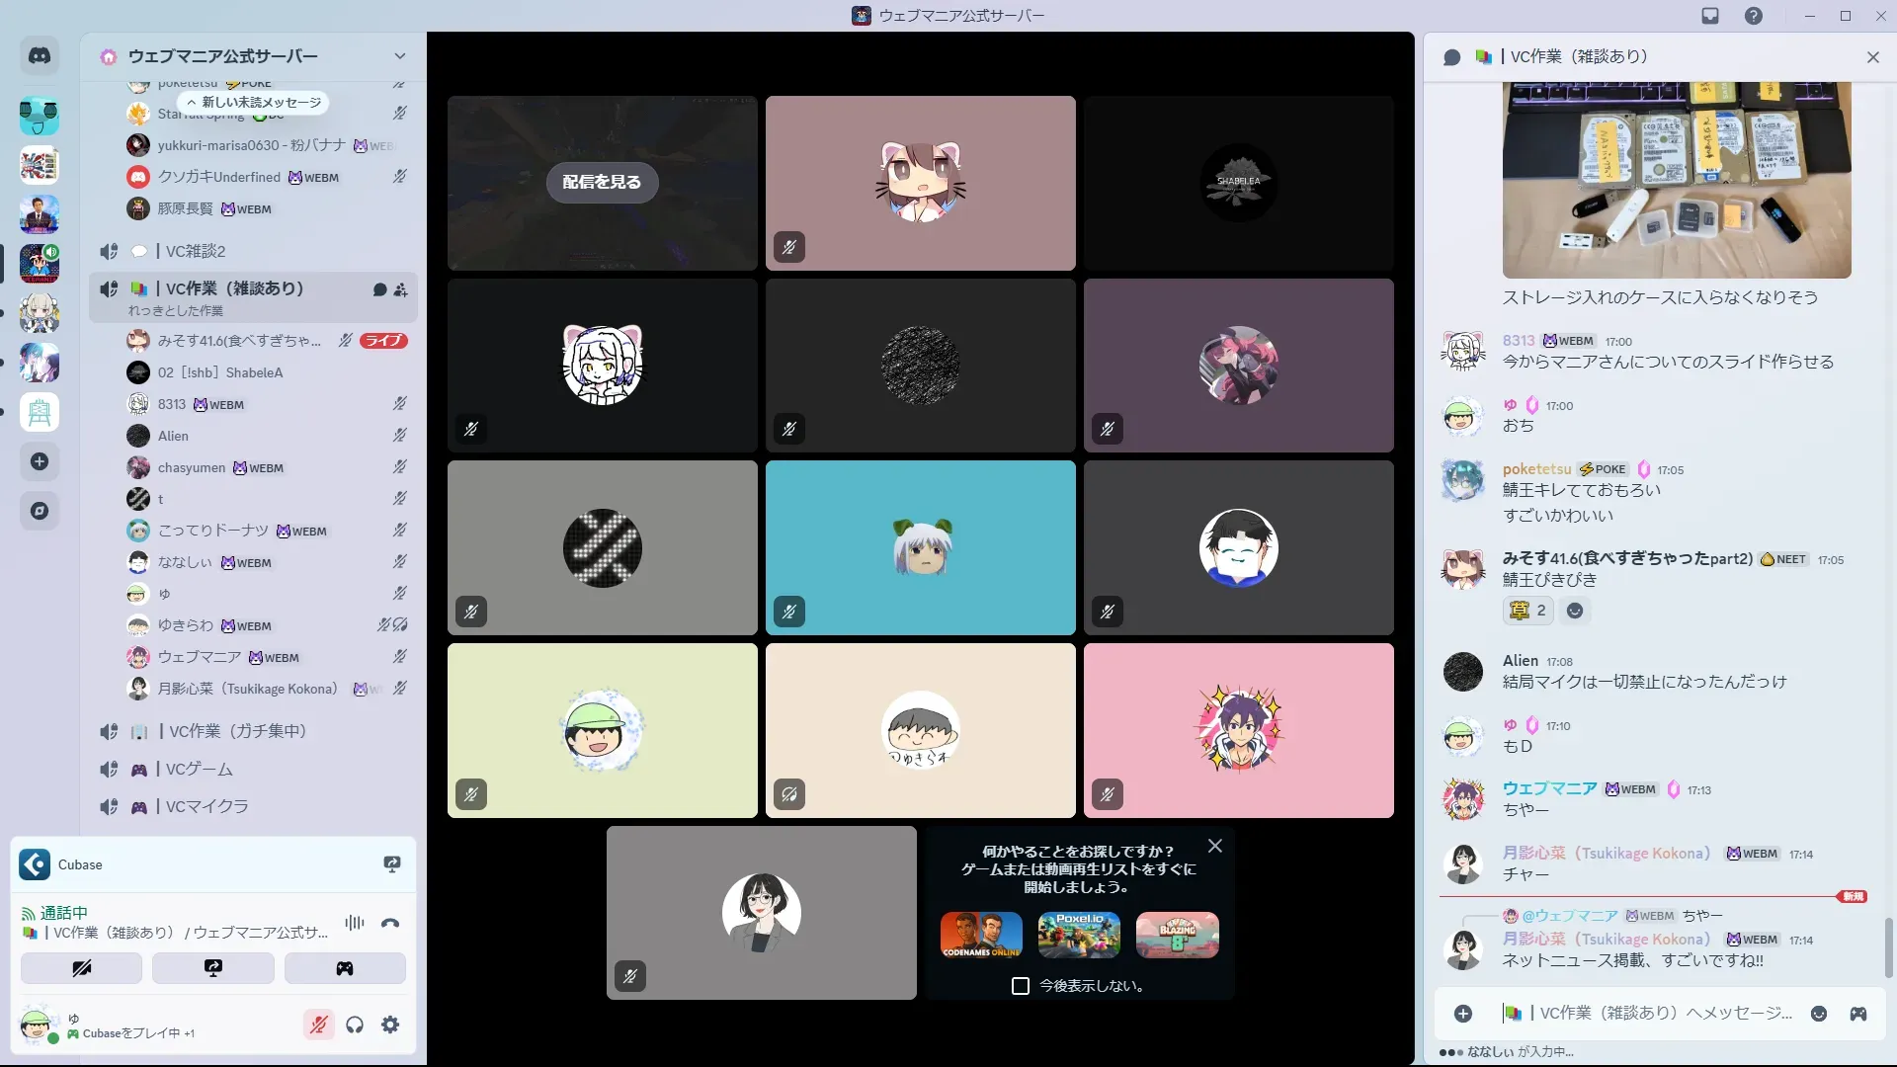Open VC作業（ガチ集中）voice channel
The width and height of the screenshot is (1897, 1067).
pos(237,731)
